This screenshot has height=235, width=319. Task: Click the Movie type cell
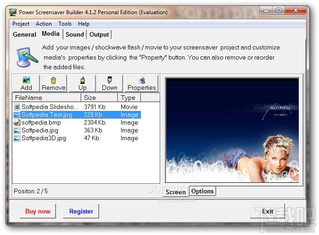129,107
